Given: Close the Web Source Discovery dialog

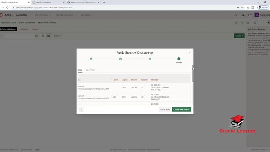Looking at the screenshot, I should [x=189, y=52].
